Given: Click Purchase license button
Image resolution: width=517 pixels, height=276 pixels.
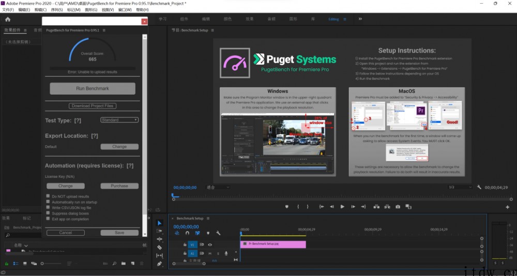Looking at the screenshot, I should point(119,186).
